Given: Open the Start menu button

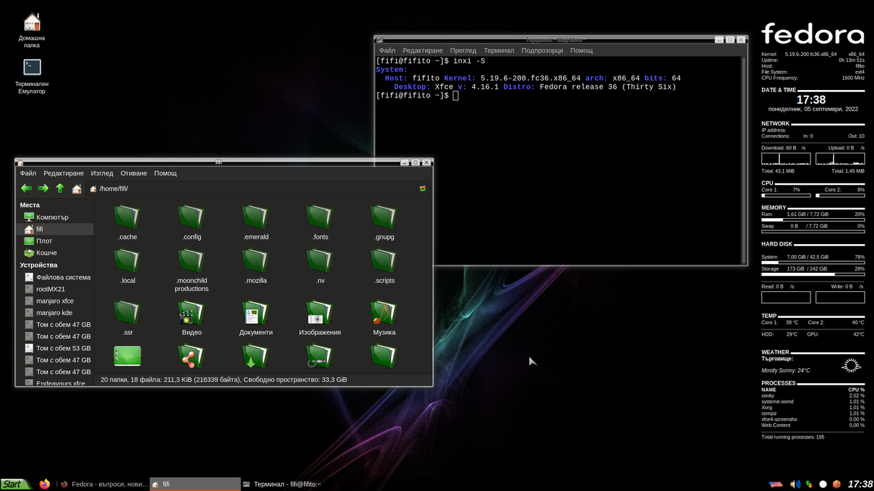Looking at the screenshot, I should (16, 484).
